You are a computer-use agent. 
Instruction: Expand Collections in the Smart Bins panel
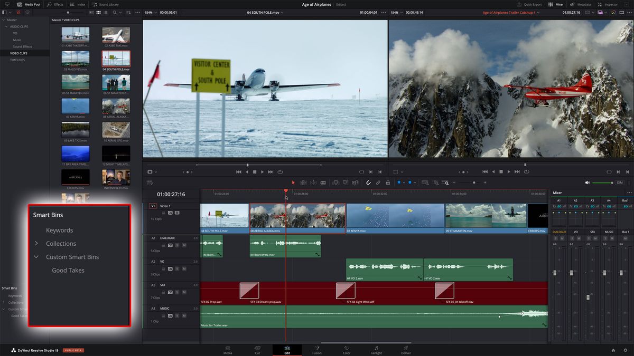click(x=36, y=243)
